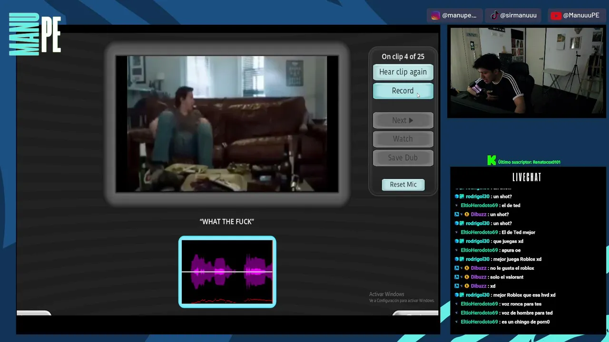Image resolution: width=609 pixels, height=342 pixels.
Task: Click the @manupe_ Instagram handle
Action: (x=459, y=15)
